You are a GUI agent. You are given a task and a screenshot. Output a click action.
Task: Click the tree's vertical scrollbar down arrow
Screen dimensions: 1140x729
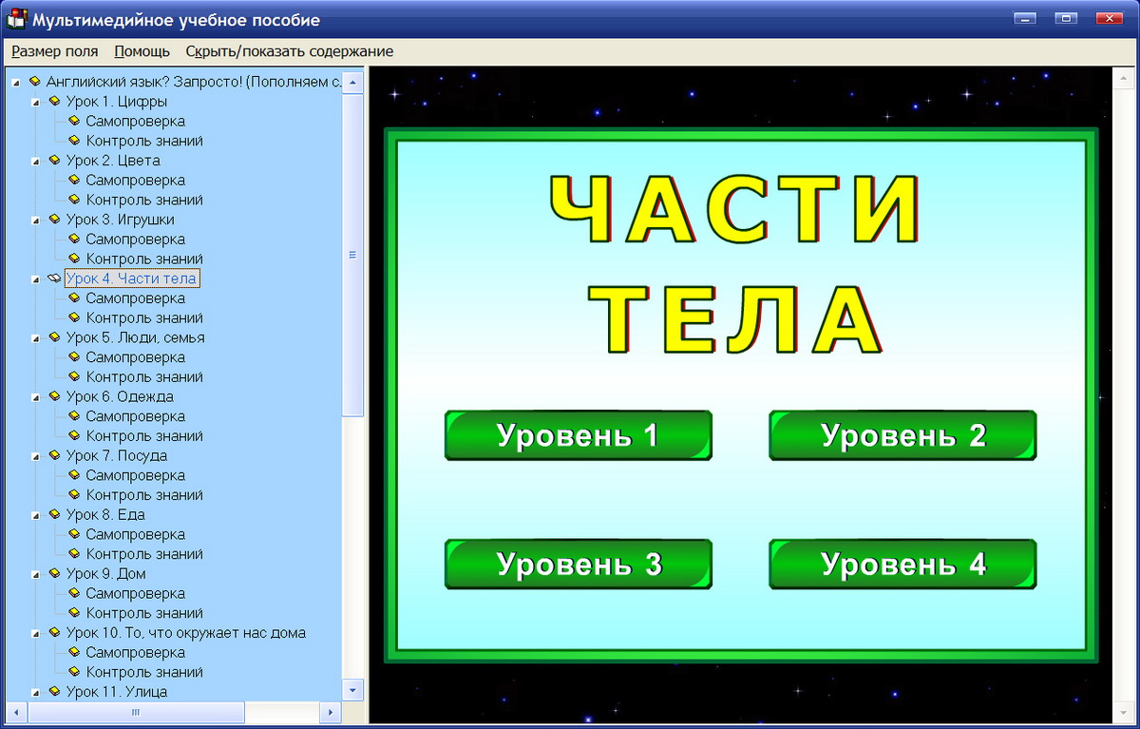tap(352, 689)
